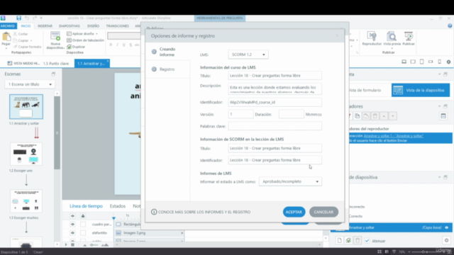Image resolution: width=454 pixels, height=255 pixels.
Task: Click the Pegar paste icon
Action: [x=6, y=37]
